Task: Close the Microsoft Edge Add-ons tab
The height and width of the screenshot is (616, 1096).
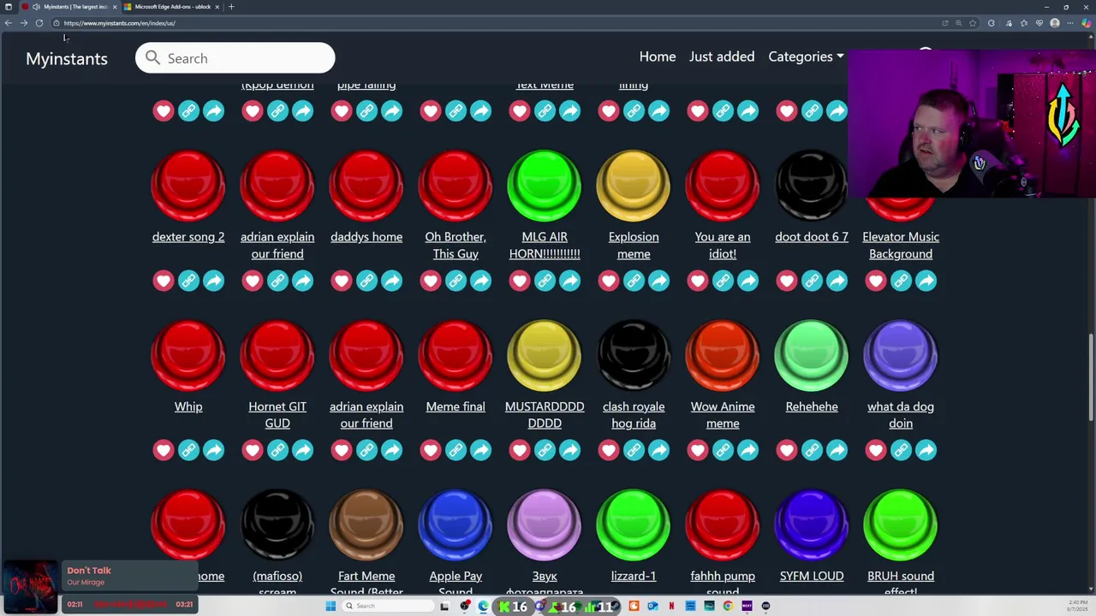Action: coord(217,7)
